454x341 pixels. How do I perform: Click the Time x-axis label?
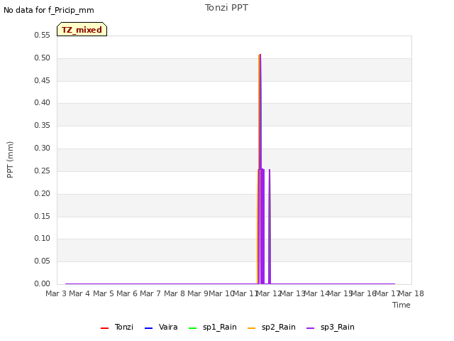coord(402,305)
